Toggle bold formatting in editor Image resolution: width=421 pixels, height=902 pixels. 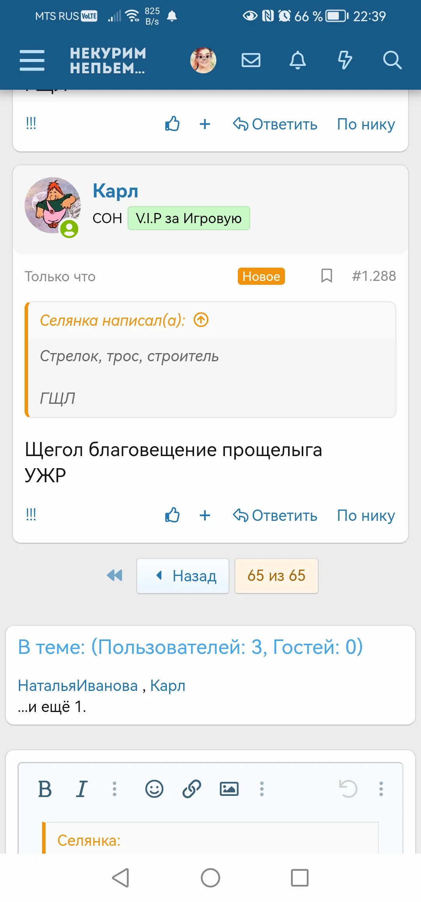tap(45, 789)
